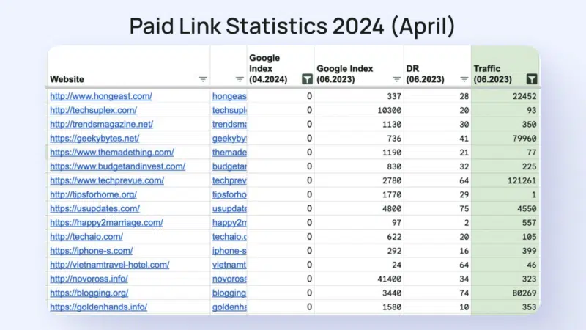
Task: Click the Paid Link Statistics 2024 (April) title
Action: pos(292,26)
